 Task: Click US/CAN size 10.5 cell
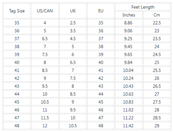45,102
